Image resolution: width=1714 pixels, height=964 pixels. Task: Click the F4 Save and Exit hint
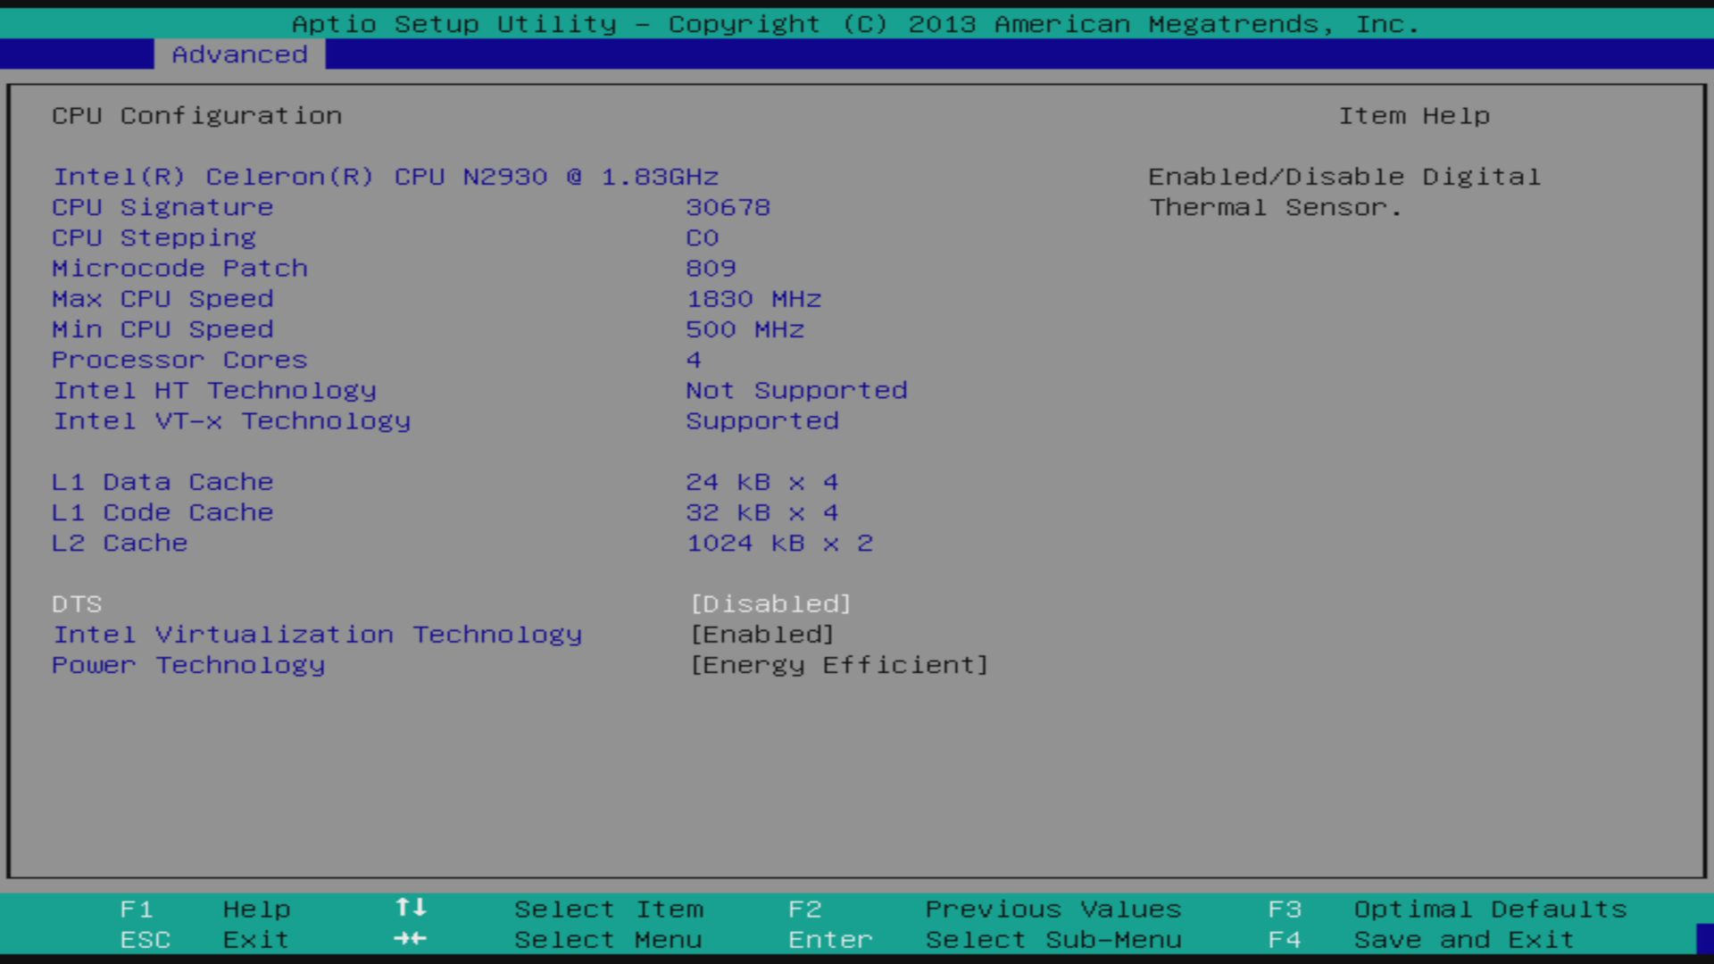(x=1421, y=940)
